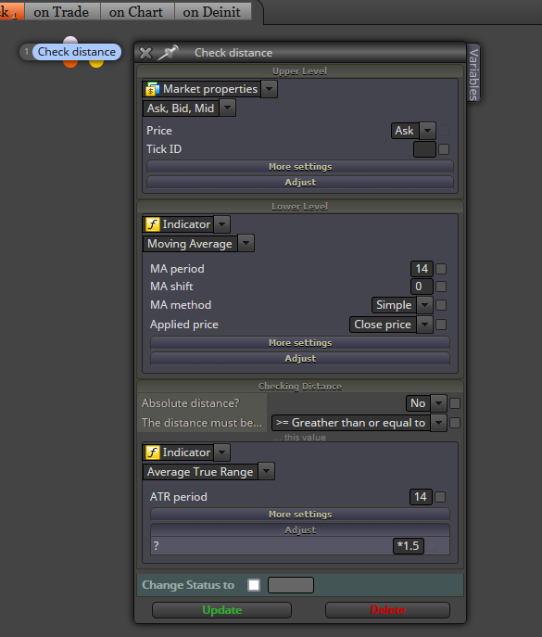
Task: Toggle the Applied price checkbox
Action: 441,325
